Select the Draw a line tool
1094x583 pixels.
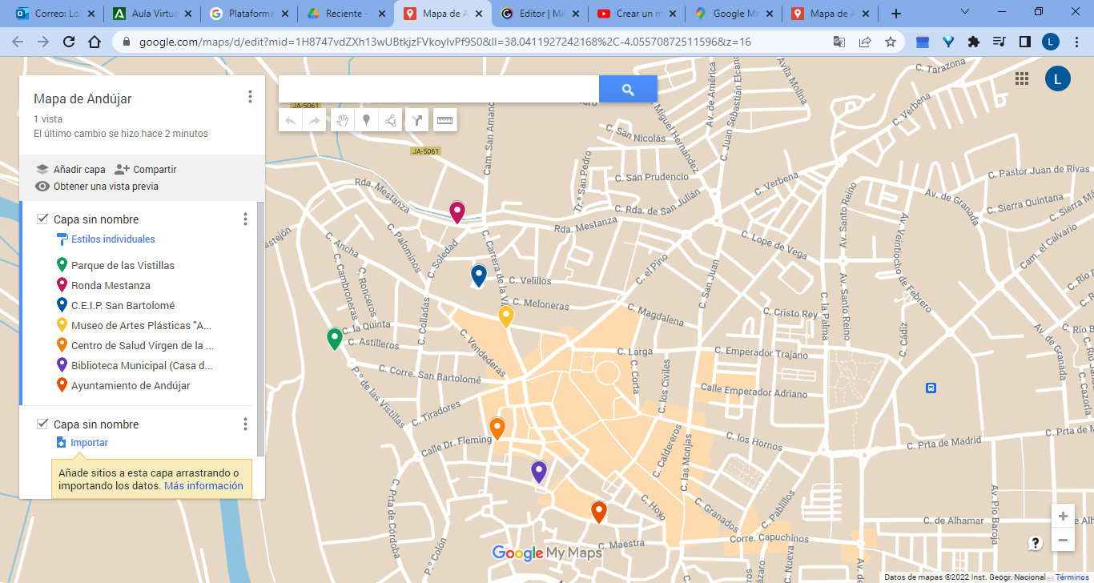[x=392, y=120]
